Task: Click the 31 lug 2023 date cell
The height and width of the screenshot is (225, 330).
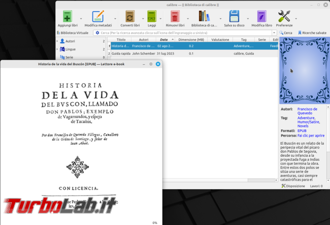Action: [x=166, y=54]
